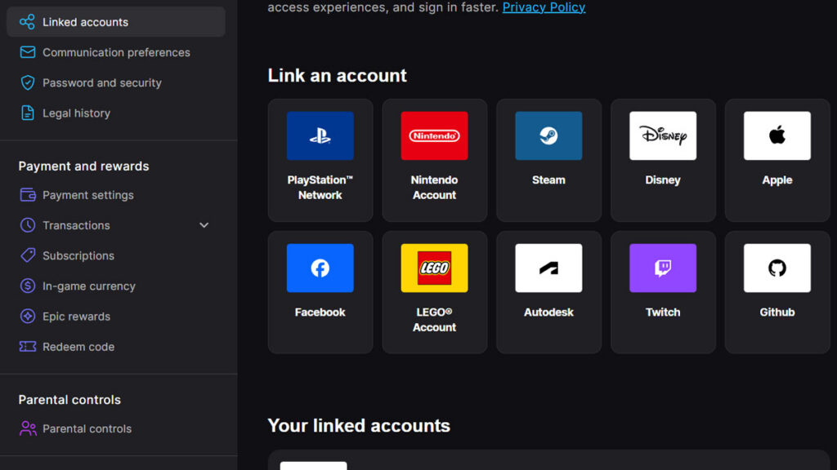
Task: Click the Password and security shield icon
Action: tap(27, 82)
